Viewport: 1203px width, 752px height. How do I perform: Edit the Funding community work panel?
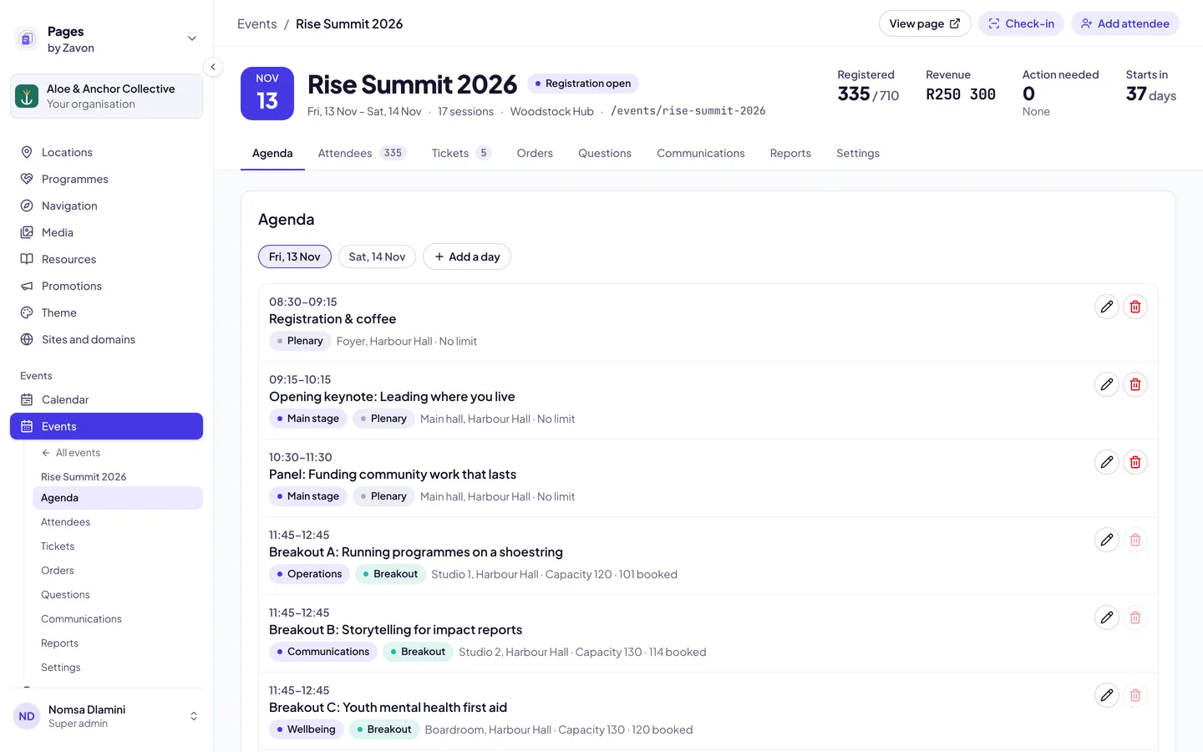tap(1107, 462)
